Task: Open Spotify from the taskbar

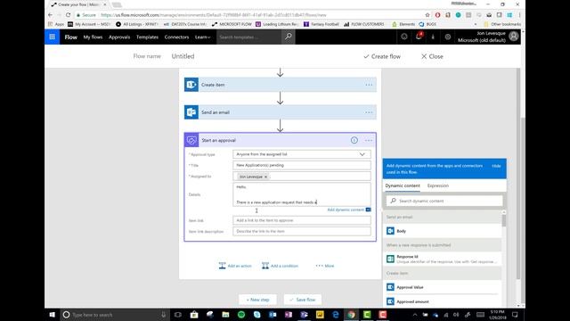Action: (241, 315)
